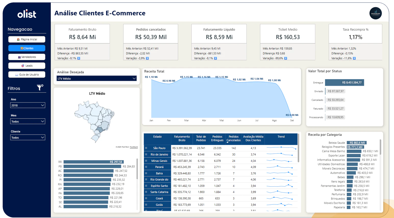Open Guia de Usuário

coord(27,75)
